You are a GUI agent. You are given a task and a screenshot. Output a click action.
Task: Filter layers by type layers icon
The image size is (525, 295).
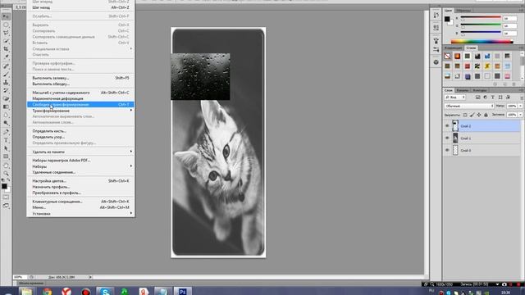click(492, 98)
